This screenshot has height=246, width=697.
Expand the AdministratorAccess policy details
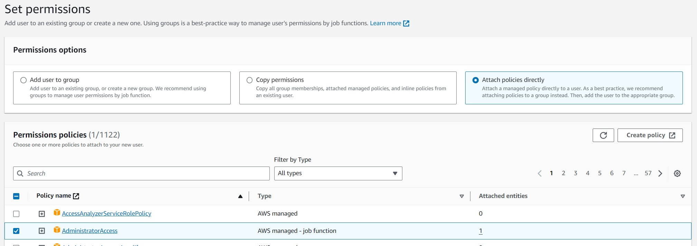[x=42, y=231]
